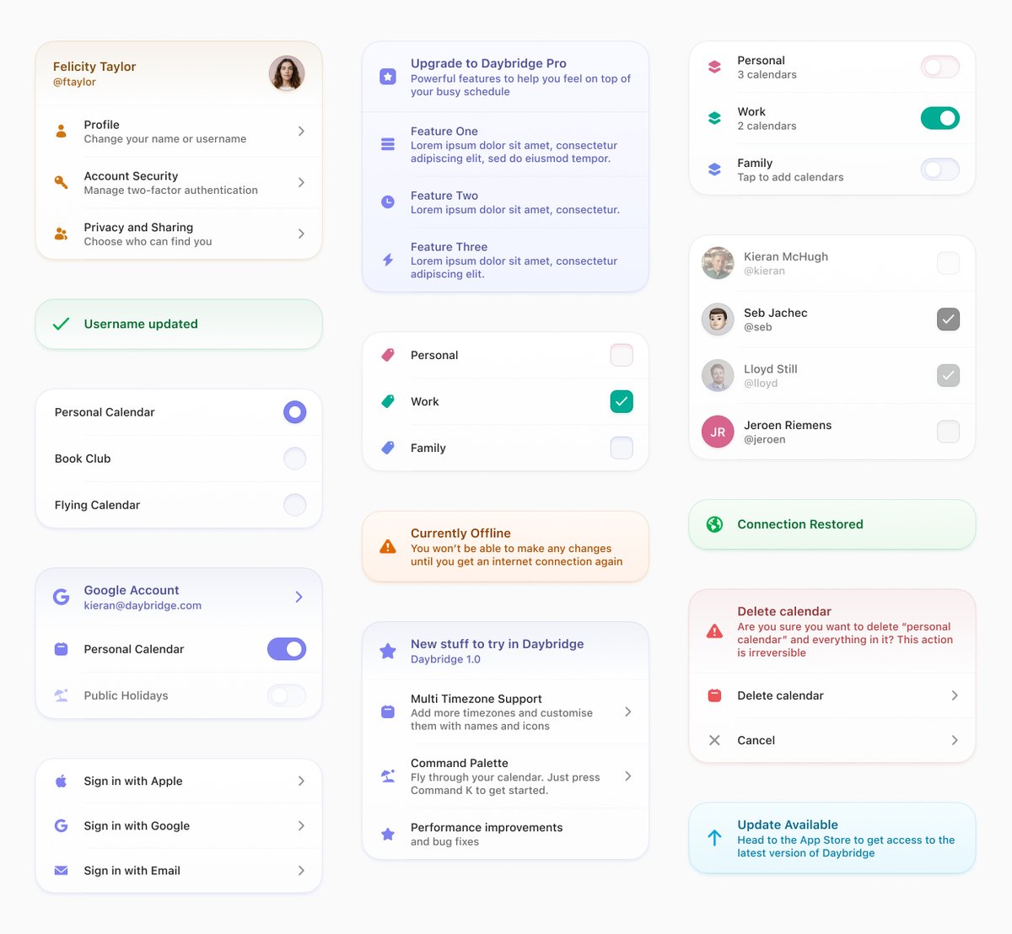The height and width of the screenshot is (934, 1012).
Task: Click the Cancel X icon
Action: [714, 740]
